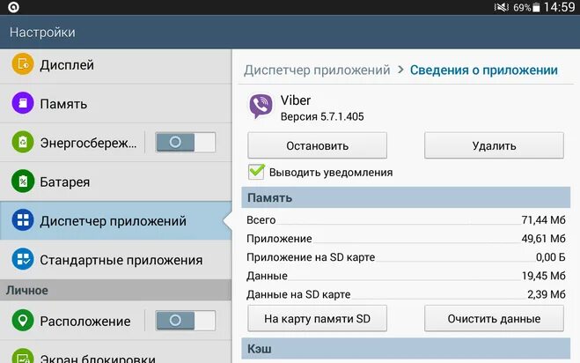Viewport: 580px width, 363px height.
Task: Go back via Диспетчер приложений breadcrumb
Action: tap(317, 70)
